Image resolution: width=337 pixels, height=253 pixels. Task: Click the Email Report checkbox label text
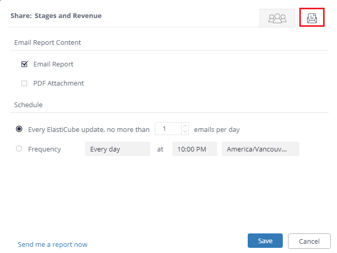coord(53,64)
